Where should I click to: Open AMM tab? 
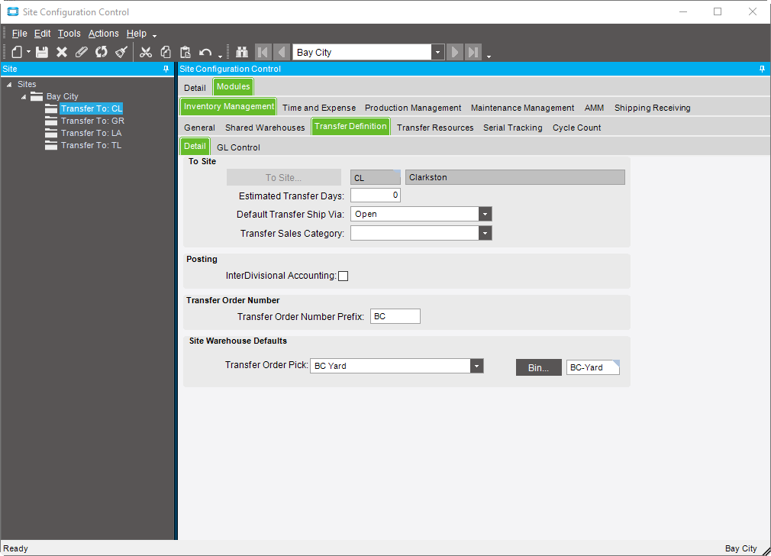594,108
